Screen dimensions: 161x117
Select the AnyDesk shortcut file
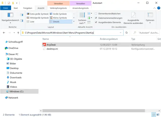(101, 45)
